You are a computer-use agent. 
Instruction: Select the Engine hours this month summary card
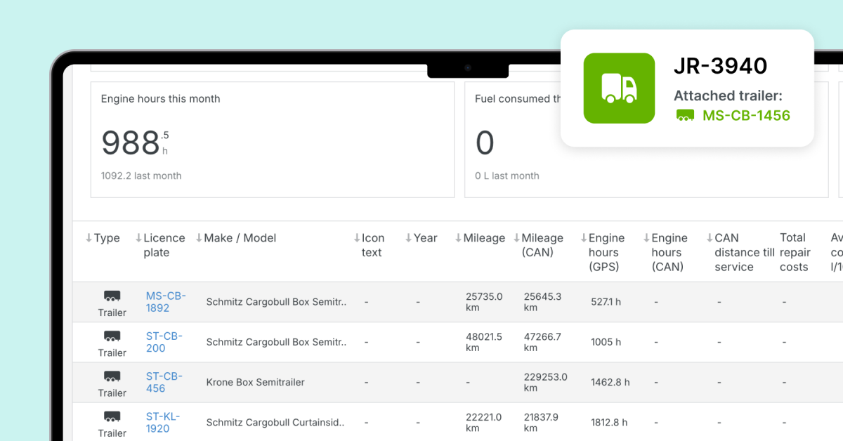(272, 138)
